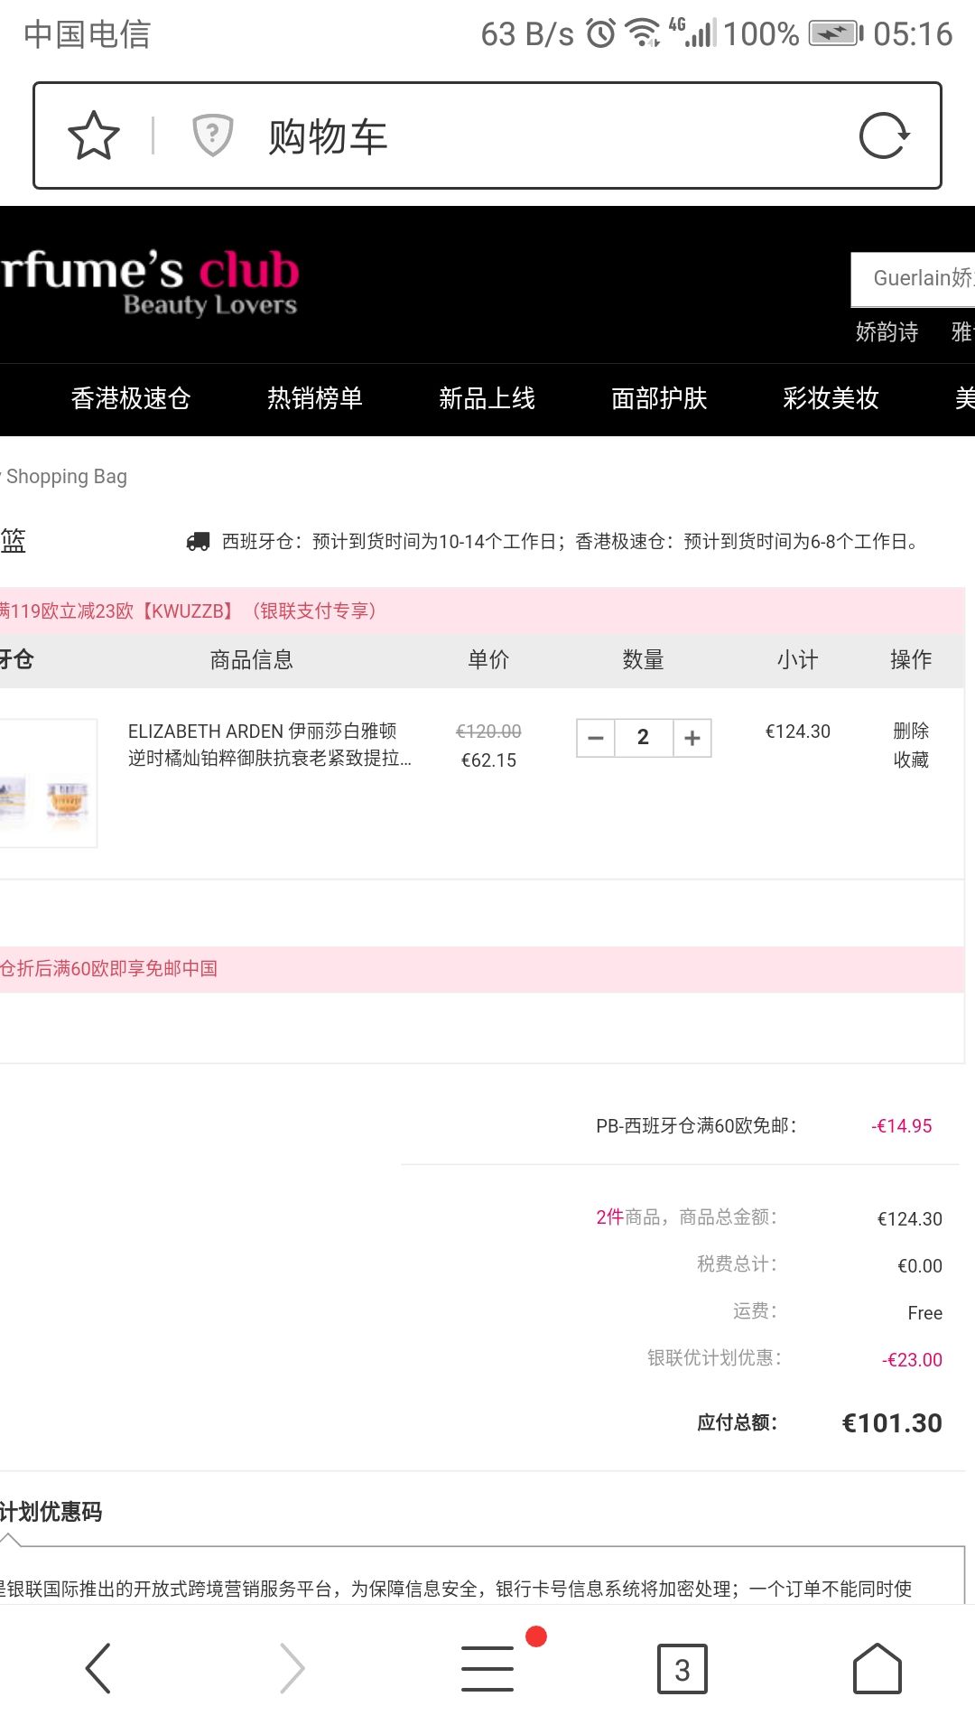Viewport: 975px width, 1734px height.
Task: Tap the alarm clock status icon
Action: click(x=600, y=33)
